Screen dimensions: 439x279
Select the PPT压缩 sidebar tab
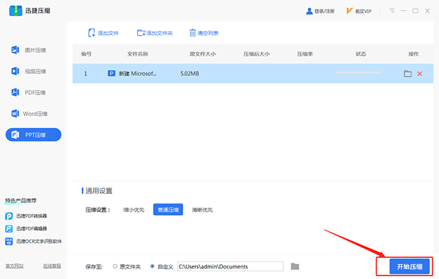pyautogui.click(x=34, y=134)
